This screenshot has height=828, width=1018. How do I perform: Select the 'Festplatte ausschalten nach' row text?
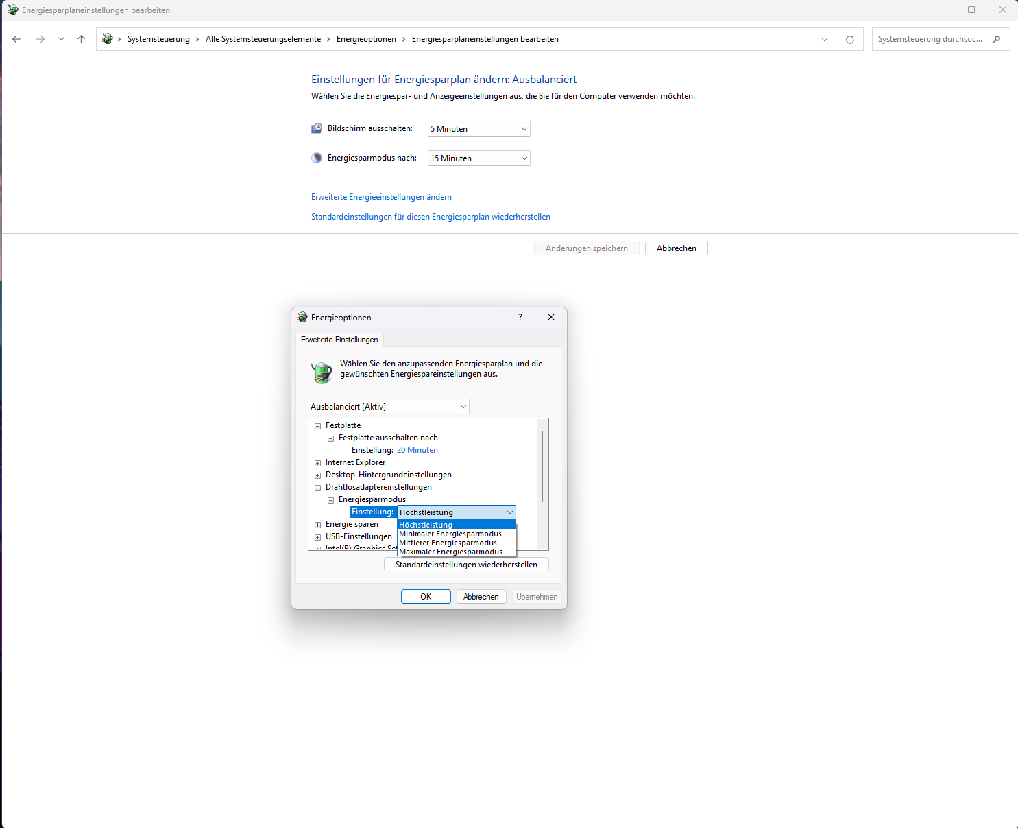(x=388, y=438)
